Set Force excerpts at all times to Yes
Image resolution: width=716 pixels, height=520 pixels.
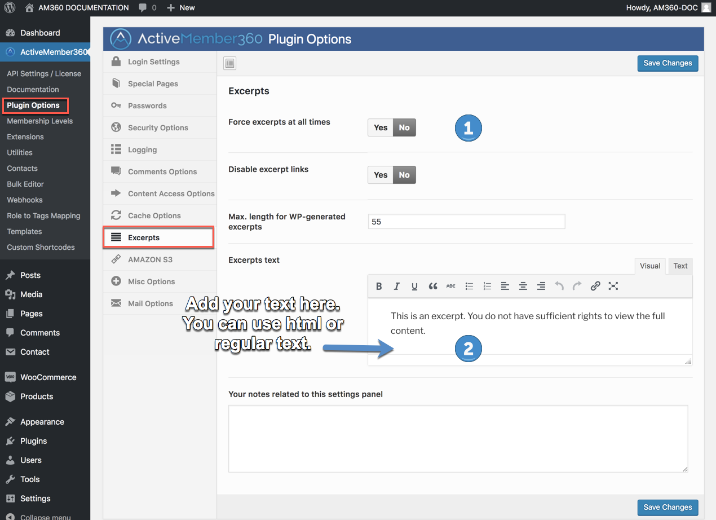[381, 127]
